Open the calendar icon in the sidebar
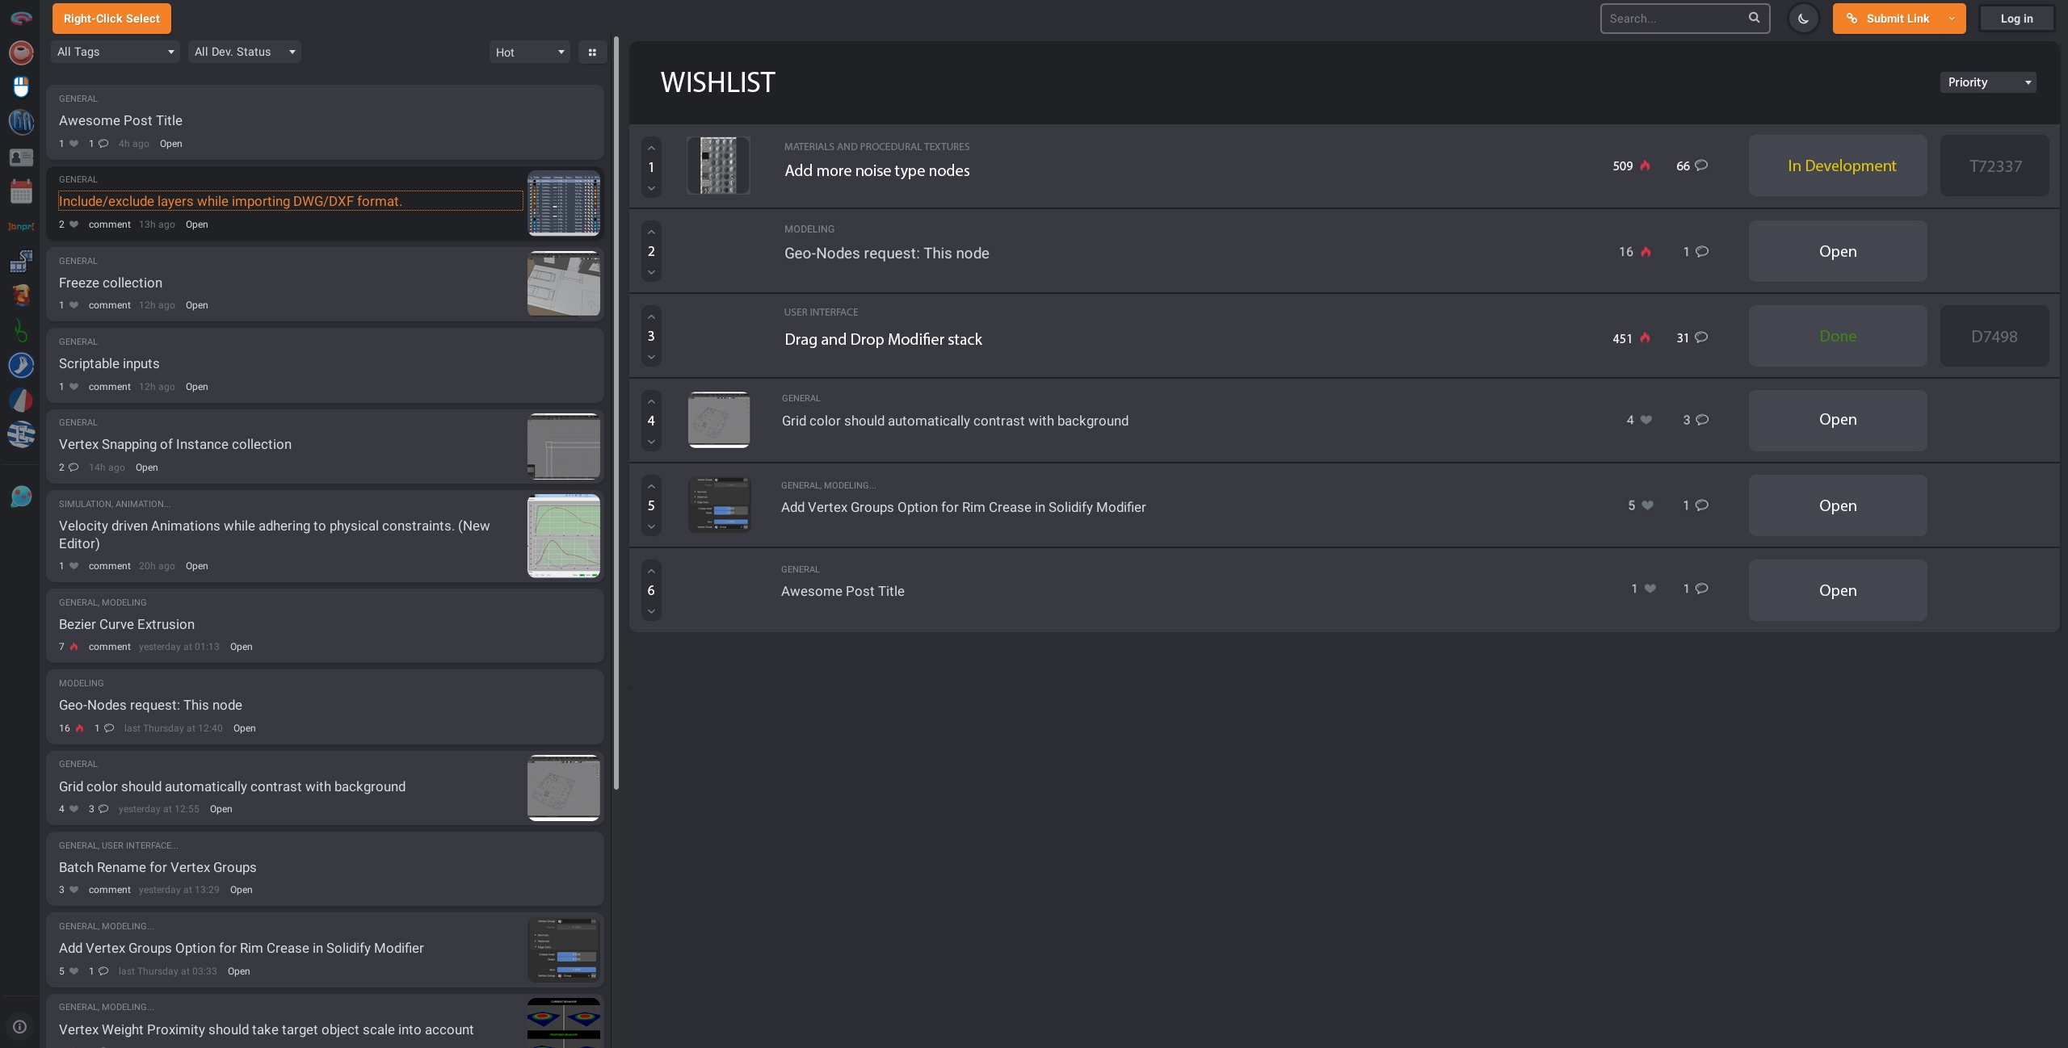This screenshot has height=1048, width=2068. coord(21,191)
